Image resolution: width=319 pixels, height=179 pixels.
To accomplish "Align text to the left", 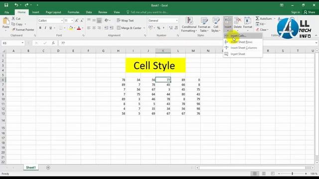I will coord(89,28).
